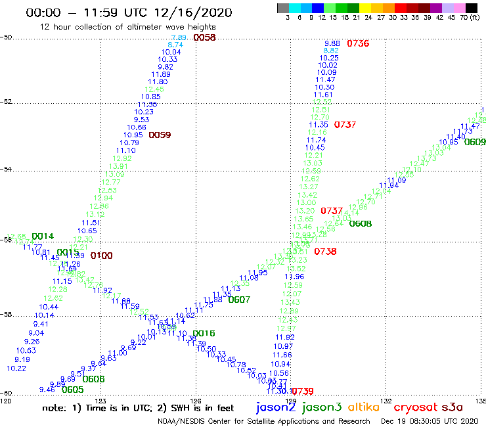Screen dimensions: 486x427
Task: Click the green 0605 time label
Action: click(73, 390)
